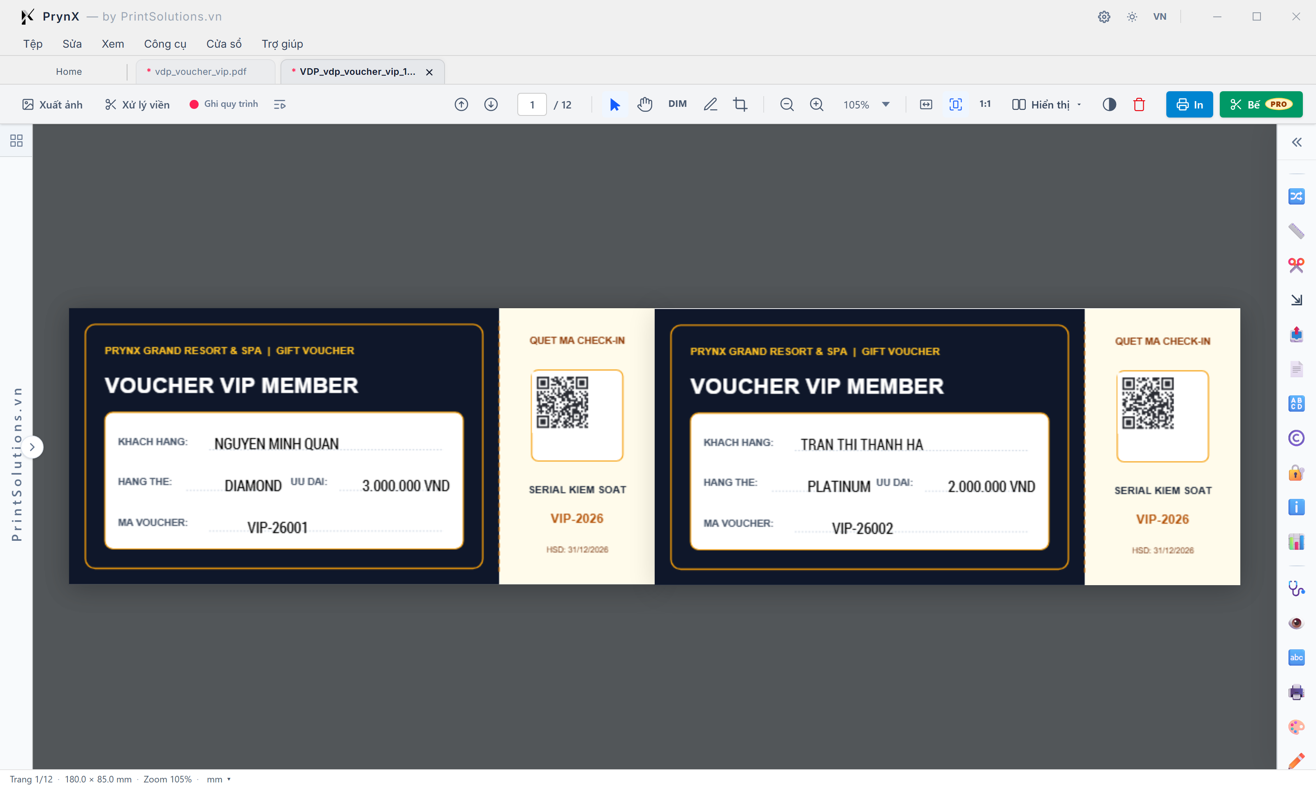Click the shuffle icon in right sidebar
This screenshot has width=1316, height=789.
pos(1296,197)
